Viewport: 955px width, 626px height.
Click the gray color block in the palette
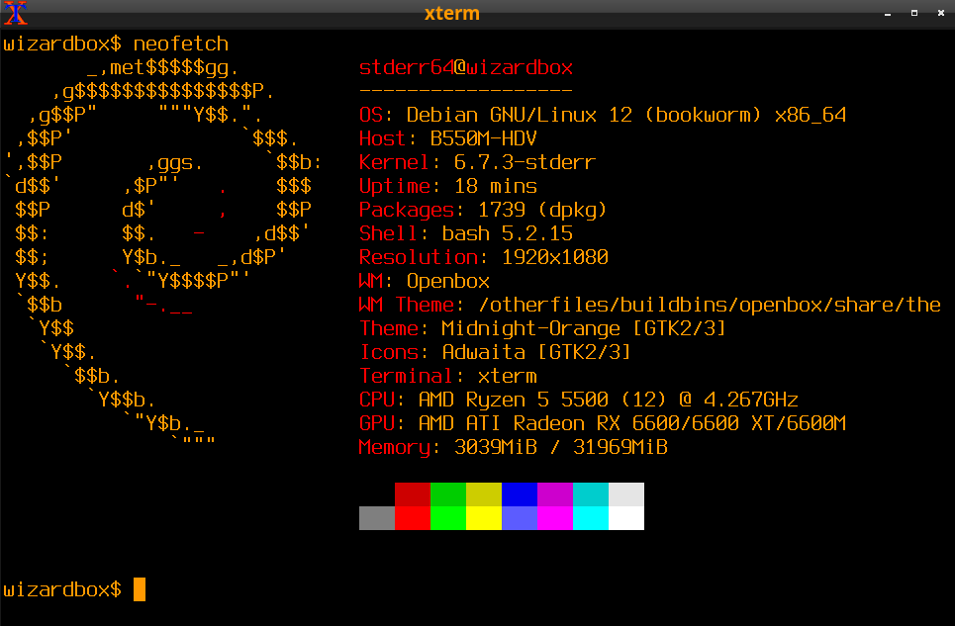(x=376, y=518)
